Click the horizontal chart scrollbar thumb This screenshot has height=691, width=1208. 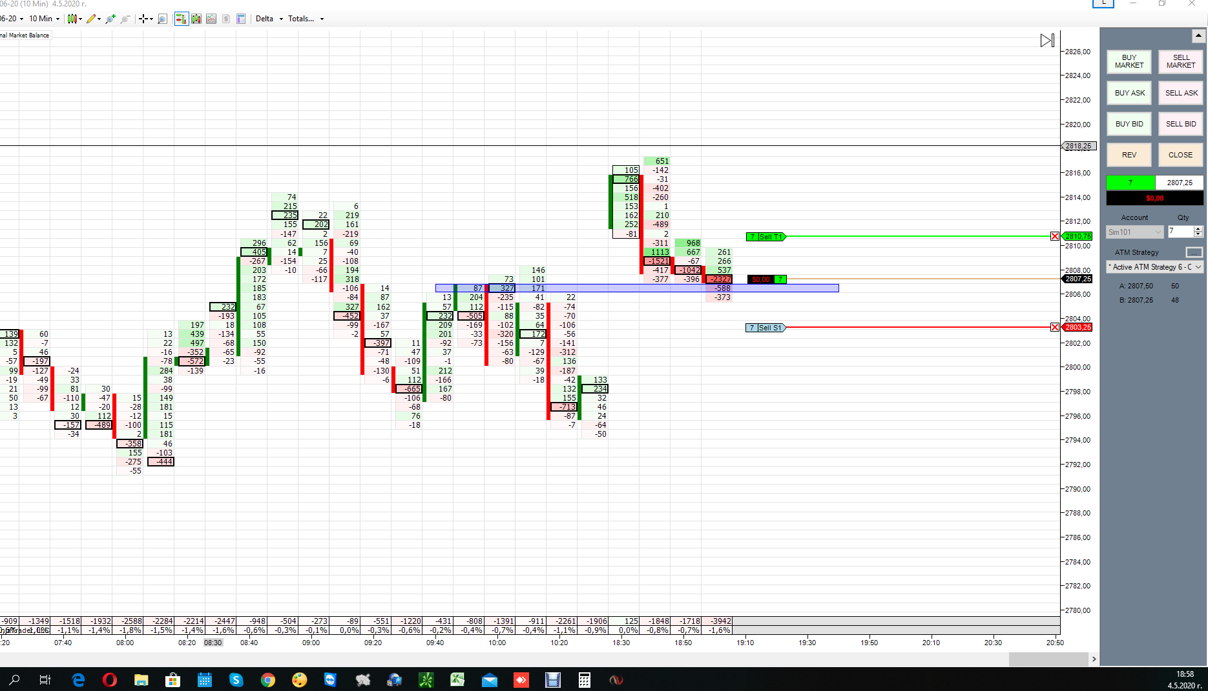[x=1048, y=659]
